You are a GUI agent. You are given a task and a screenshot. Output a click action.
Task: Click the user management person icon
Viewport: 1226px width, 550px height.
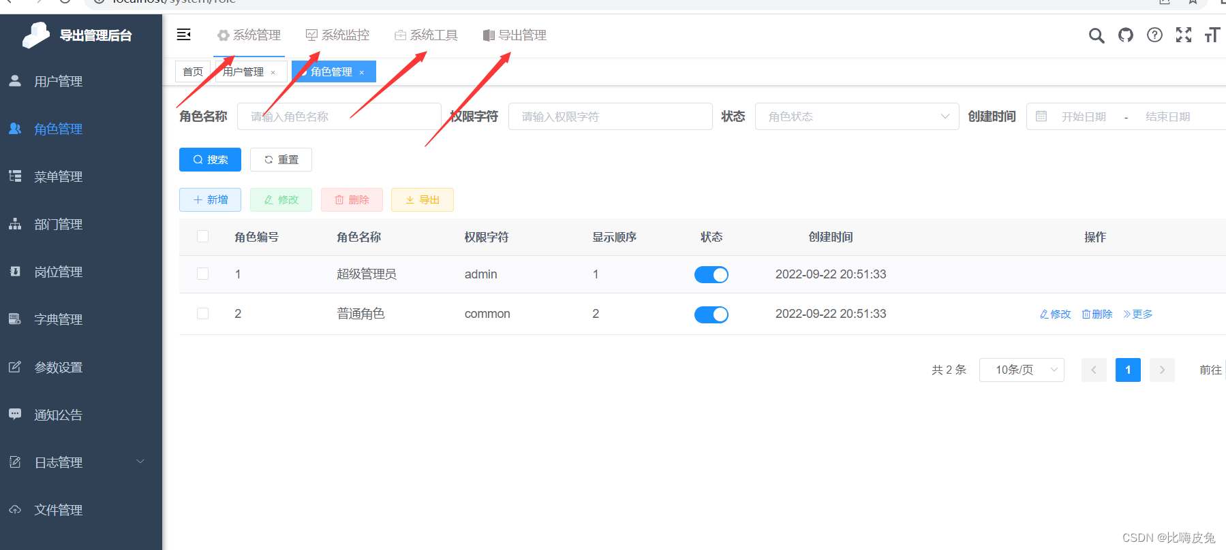(15, 81)
